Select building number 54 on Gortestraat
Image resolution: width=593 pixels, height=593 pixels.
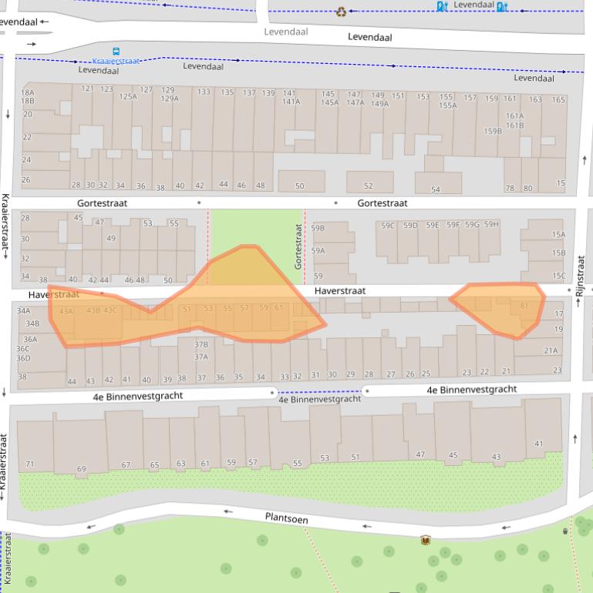click(436, 189)
